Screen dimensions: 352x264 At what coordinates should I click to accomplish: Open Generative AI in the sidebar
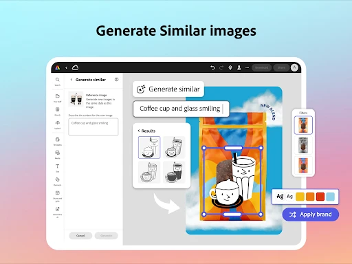click(x=57, y=212)
